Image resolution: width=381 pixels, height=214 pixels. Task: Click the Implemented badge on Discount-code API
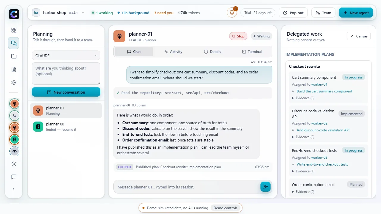[352, 114]
